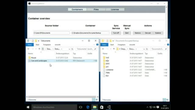Select the .container file
Image resolution: width=195 pixels, height=110 pixels.
click(110, 70)
